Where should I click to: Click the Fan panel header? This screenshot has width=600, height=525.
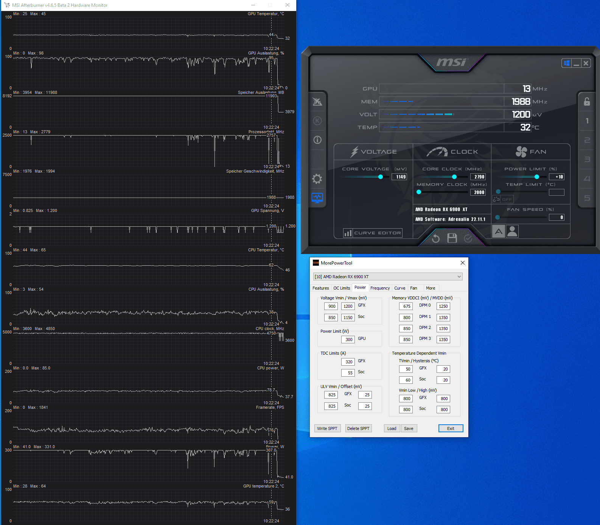531,152
